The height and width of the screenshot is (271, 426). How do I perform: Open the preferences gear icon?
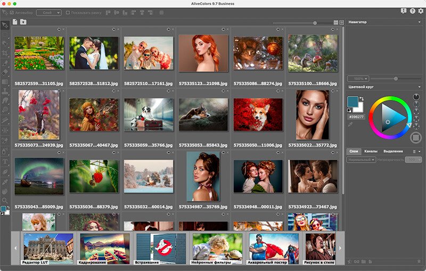coord(421,11)
